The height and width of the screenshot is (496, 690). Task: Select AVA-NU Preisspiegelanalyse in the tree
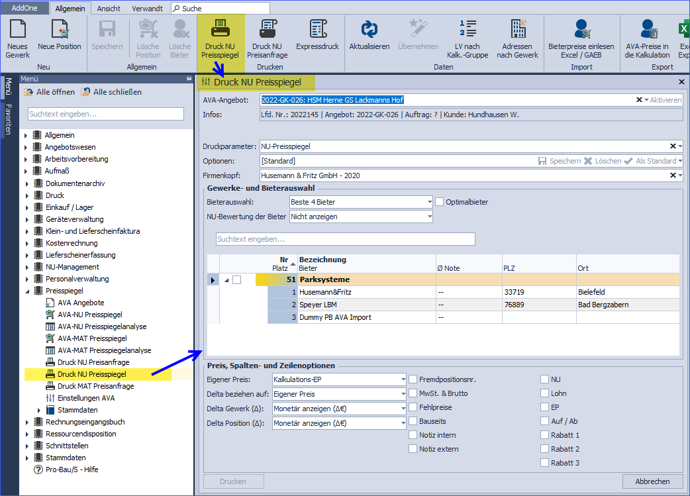click(x=102, y=326)
